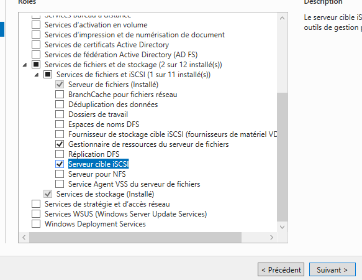Check Services de stratégie et d'accès réseau
The width and height of the screenshot is (362, 280).
point(36,204)
